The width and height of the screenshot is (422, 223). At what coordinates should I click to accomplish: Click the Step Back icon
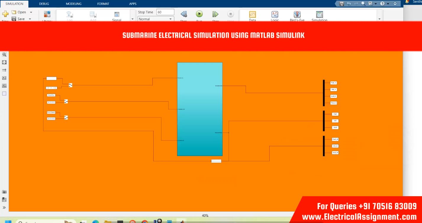pyautogui.click(x=183, y=14)
